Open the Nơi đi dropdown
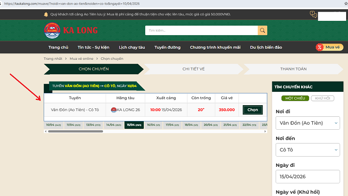Image resolution: width=348 pixels, height=196 pixels. click(x=308, y=123)
